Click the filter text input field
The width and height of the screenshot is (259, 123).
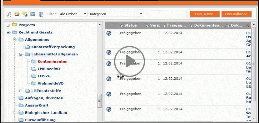pyautogui.click(x=166, y=14)
